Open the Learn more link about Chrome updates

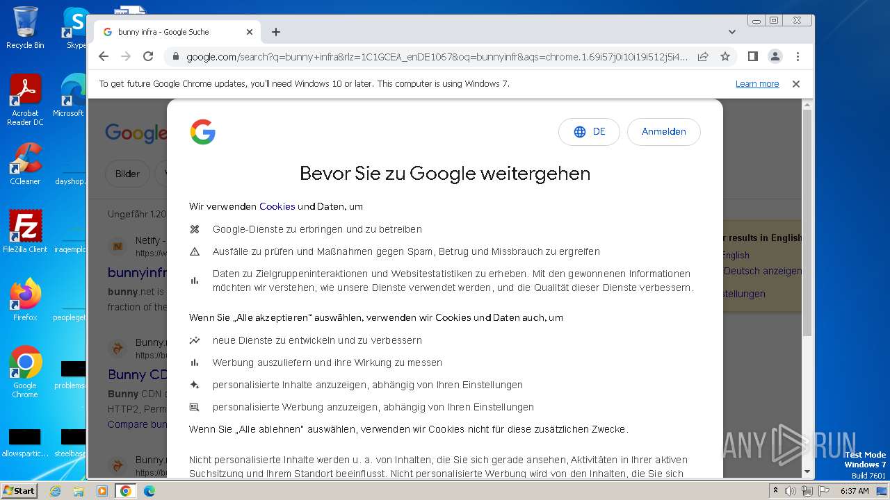coord(757,84)
